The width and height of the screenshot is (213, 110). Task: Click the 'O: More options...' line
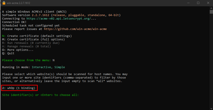click(x=18, y=50)
